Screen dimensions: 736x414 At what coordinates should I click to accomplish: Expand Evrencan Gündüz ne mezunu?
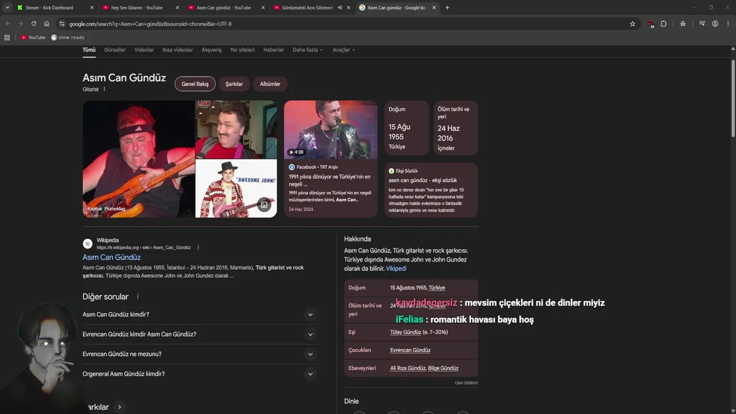click(x=198, y=354)
